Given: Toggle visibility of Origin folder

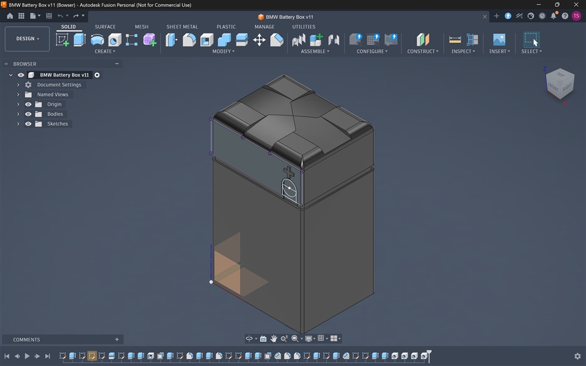Looking at the screenshot, I should [28, 104].
